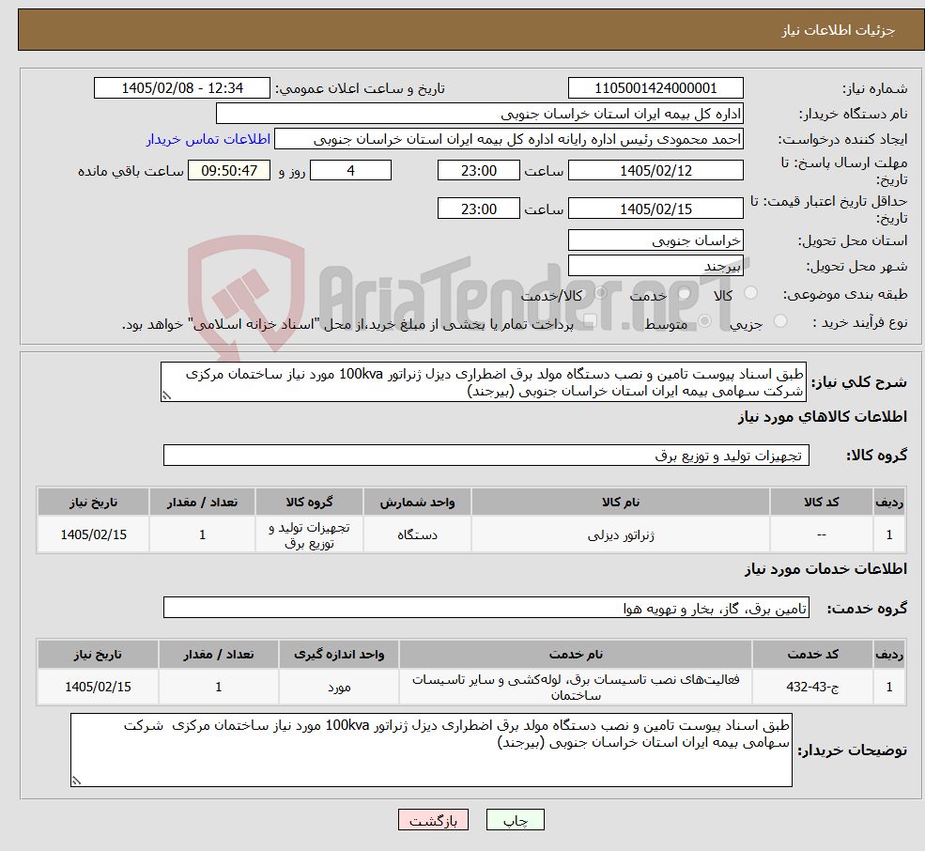Viewport: 925px width, 851px height.
Task: Click the request creator name field
Action: (508, 139)
